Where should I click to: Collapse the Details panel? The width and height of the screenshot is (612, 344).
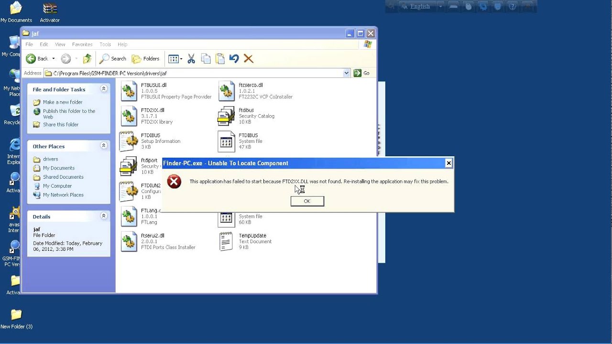tap(104, 216)
